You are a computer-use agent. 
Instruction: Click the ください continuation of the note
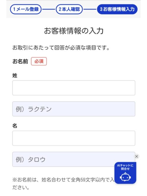(x=21, y=187)
